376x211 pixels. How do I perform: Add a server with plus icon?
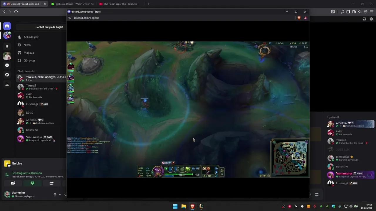click(x=7, y=65)
